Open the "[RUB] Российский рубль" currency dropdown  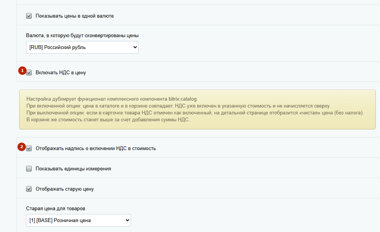coord(82,47)
